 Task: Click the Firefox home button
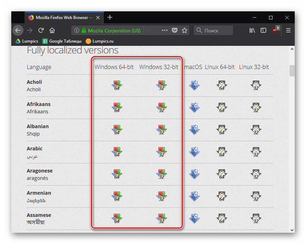click(52, 30)
